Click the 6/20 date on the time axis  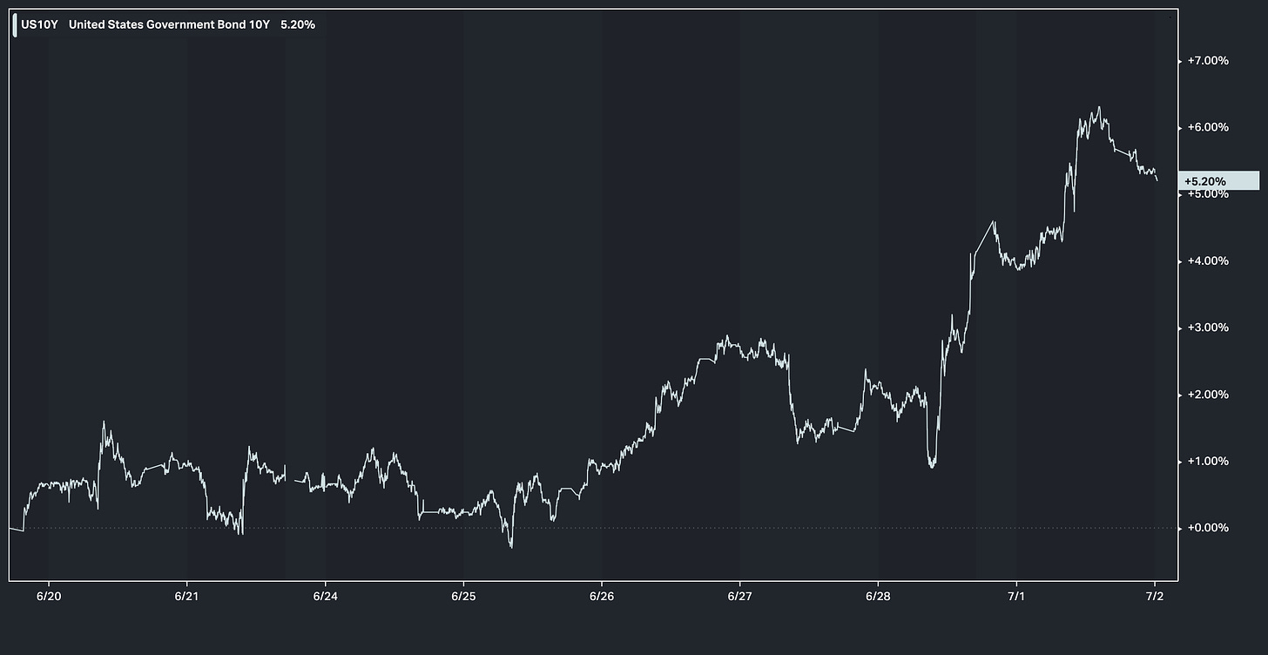(x=48, y=597)
